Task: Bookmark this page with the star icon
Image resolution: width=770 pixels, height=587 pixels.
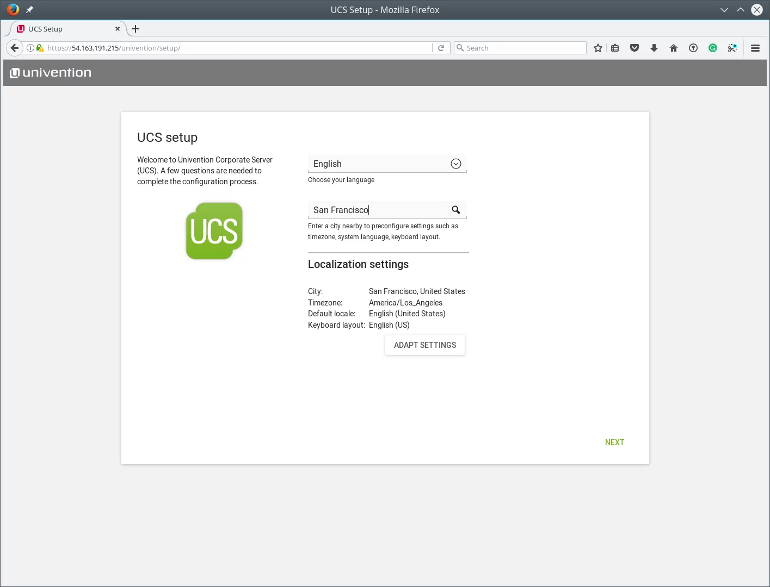Action: point(598,48)
